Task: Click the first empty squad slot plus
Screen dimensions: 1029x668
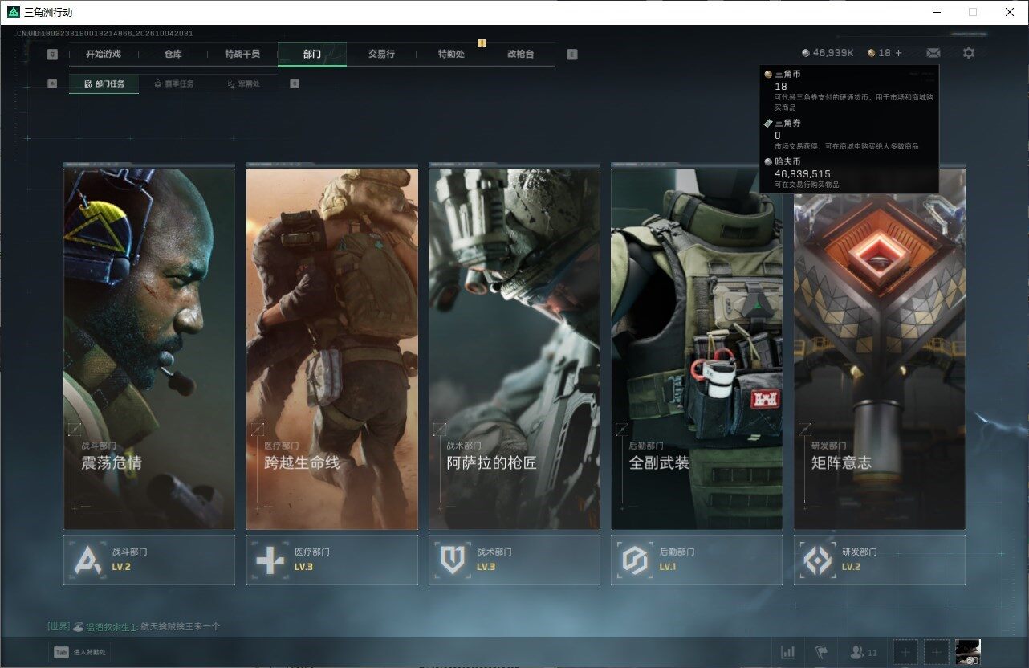Action: [905, 652]
